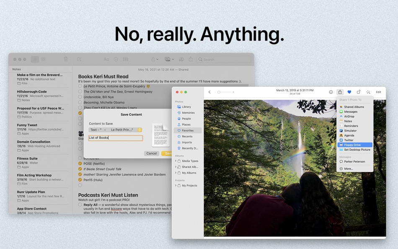Viewport: 398px width, 249px height.
Task: Check Becoming, Michelle Obama item
Action: pos(80,102)
